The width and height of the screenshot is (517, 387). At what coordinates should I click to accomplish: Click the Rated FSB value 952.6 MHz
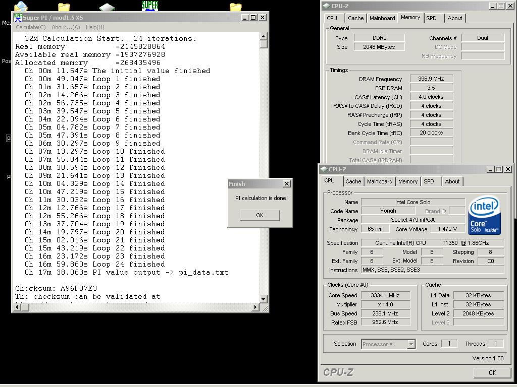point(385,322)
